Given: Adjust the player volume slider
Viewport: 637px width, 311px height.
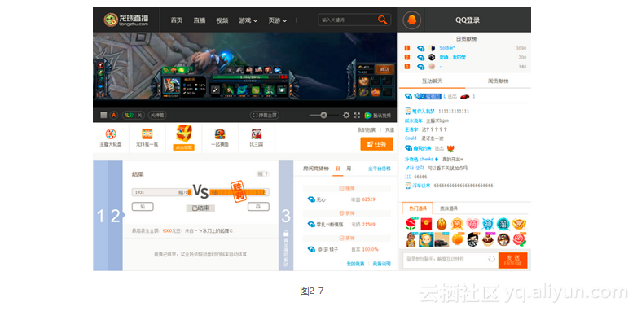Looking at the screenshot, I should [323, 116].
